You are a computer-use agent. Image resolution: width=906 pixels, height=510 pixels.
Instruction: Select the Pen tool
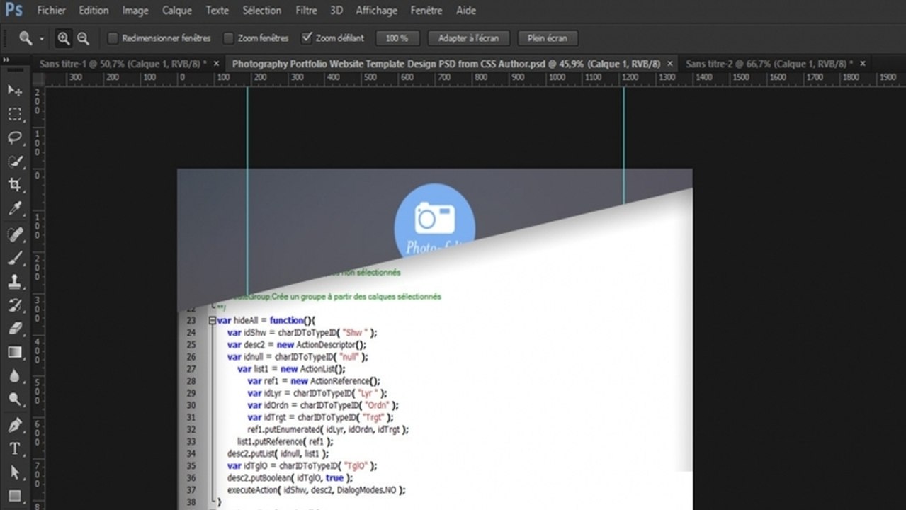(x=15, y=425)
